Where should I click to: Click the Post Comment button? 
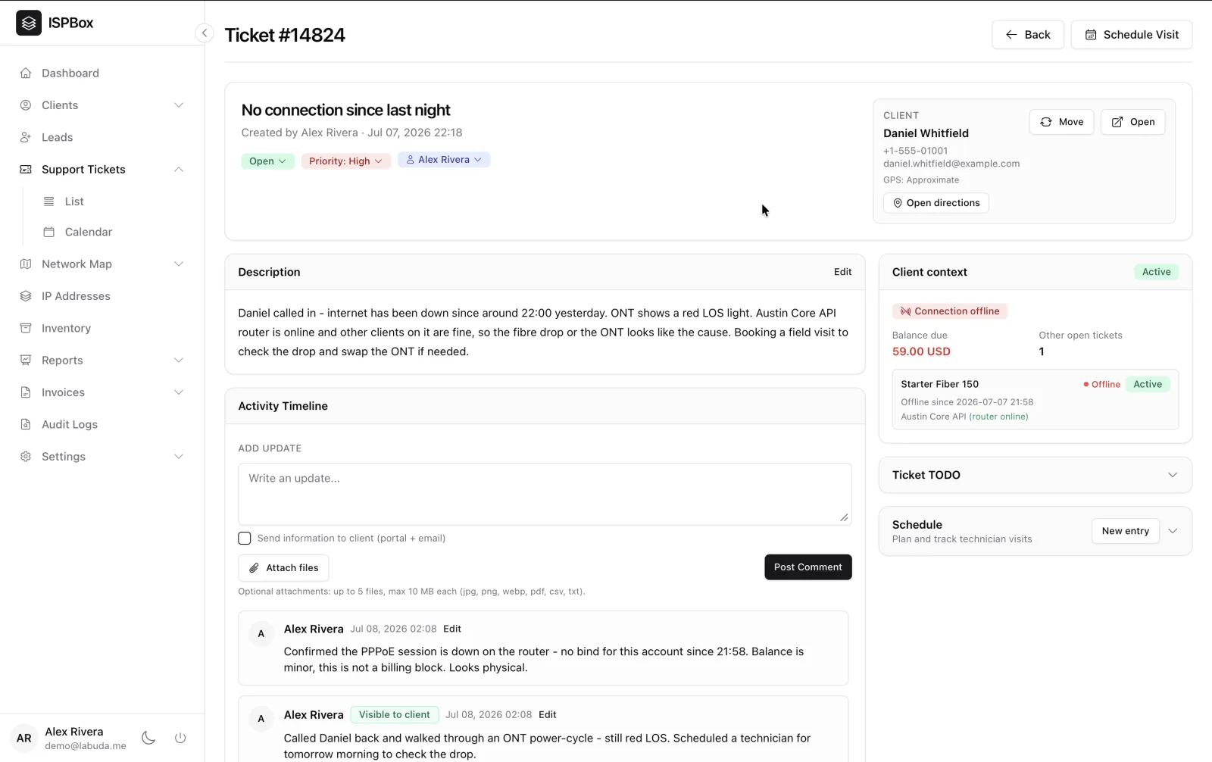pyautogui.click(x=807, y=567)
